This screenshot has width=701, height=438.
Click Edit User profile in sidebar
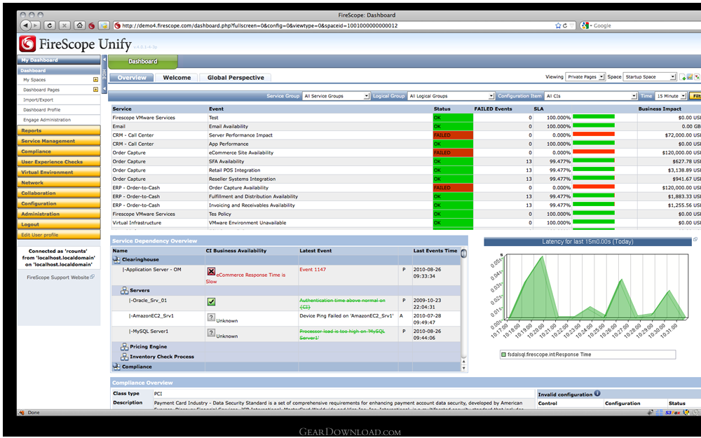(59, 235)
